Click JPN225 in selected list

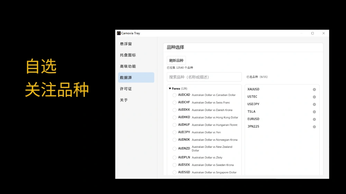pyautogui.click(x=253, y=126)
